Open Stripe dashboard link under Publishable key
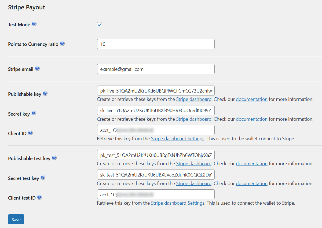 [194, 99]
